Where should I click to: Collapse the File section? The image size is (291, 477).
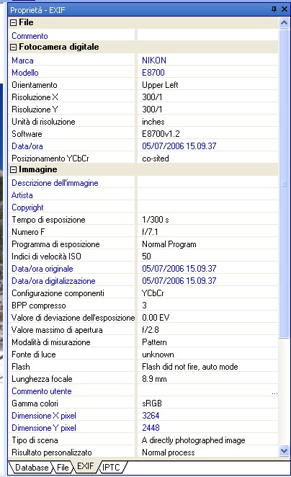point(13,23)
